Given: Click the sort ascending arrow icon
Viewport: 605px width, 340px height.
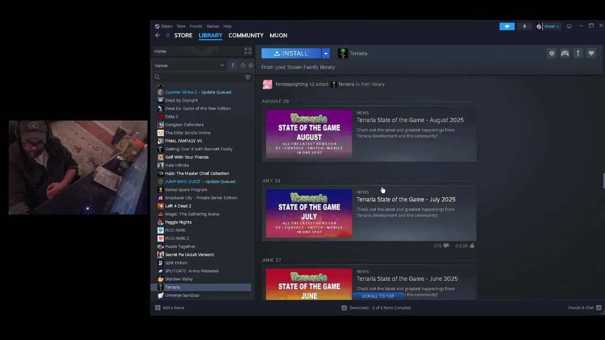Looking at the screenshot, I should coord(233,66).
